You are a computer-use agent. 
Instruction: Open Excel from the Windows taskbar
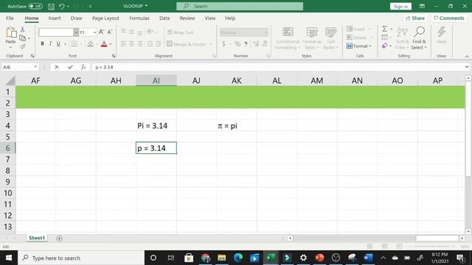click(271, 258)
